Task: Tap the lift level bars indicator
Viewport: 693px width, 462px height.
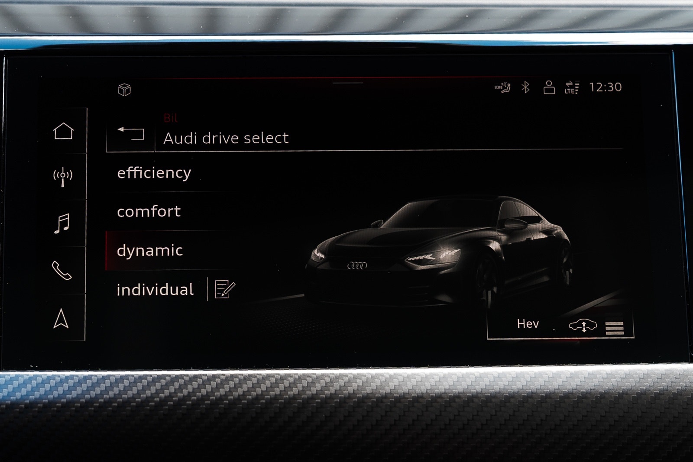Action: coord(615,328)
